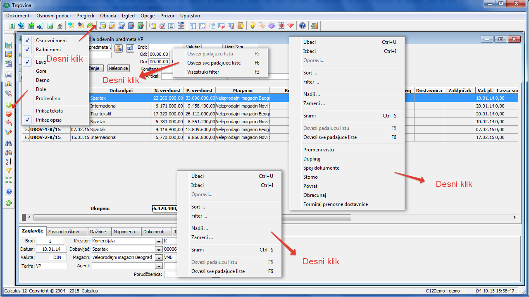Click the person icon next to Broj field
Screen dimensions: 529x297
[x=119, y=48]
